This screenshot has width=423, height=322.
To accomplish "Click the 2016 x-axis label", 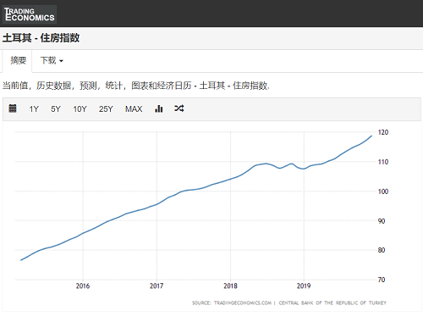I will [83, 286].
